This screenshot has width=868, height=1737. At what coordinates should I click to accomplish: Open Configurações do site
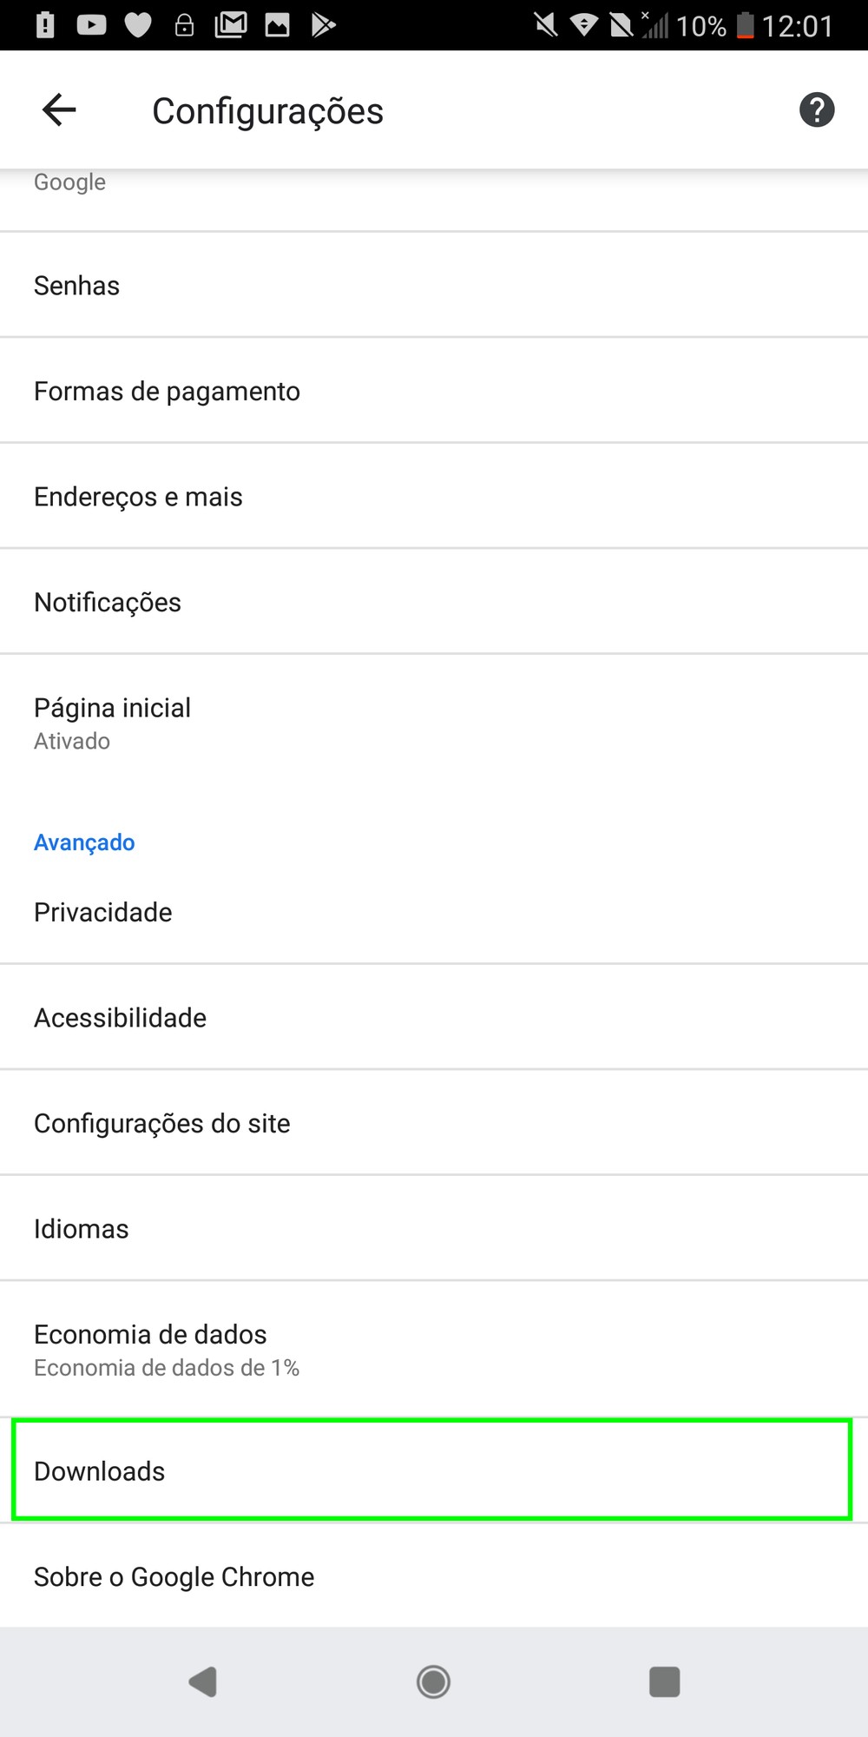click(x=434, y=1123)
